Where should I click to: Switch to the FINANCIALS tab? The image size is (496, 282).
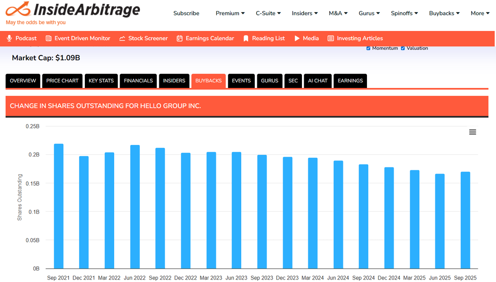[x=138, y=81]
